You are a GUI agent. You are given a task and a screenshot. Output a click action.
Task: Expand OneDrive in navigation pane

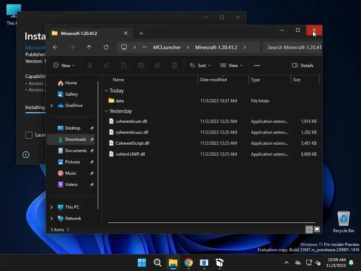tap(51, 106)
